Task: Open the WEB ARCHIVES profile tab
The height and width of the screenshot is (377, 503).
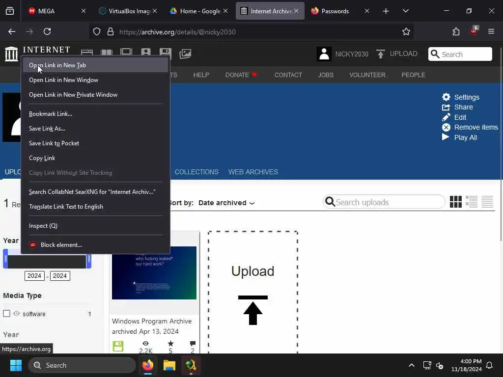Action: 253,172
